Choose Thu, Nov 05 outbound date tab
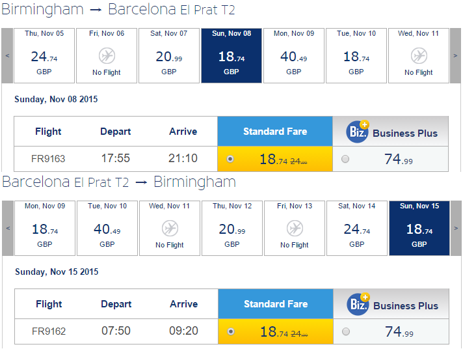 pos(44,55)
